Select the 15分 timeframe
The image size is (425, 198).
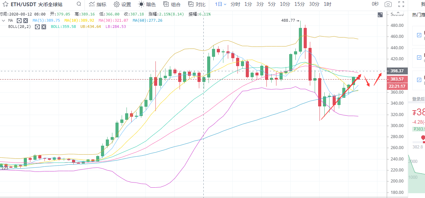[x=299, y=4]
